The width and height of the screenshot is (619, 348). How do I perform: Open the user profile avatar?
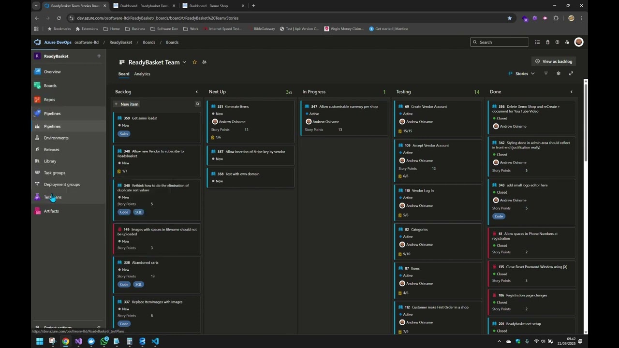point(579,42)
